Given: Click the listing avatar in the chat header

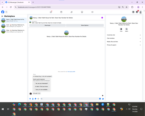Looking at the screenshot, I should coord(31,18).
